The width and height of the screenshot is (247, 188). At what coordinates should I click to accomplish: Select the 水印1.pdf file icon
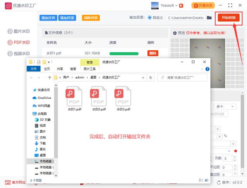coord(74,96)
